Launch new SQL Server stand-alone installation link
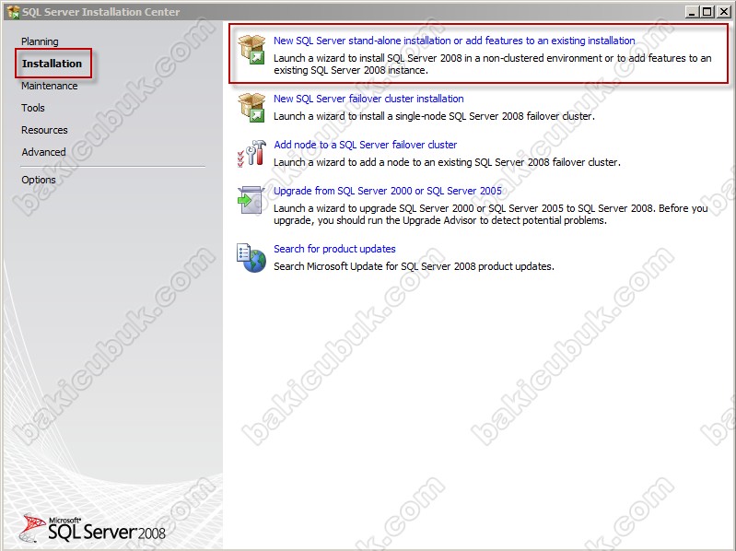 (x=454, y=41)
